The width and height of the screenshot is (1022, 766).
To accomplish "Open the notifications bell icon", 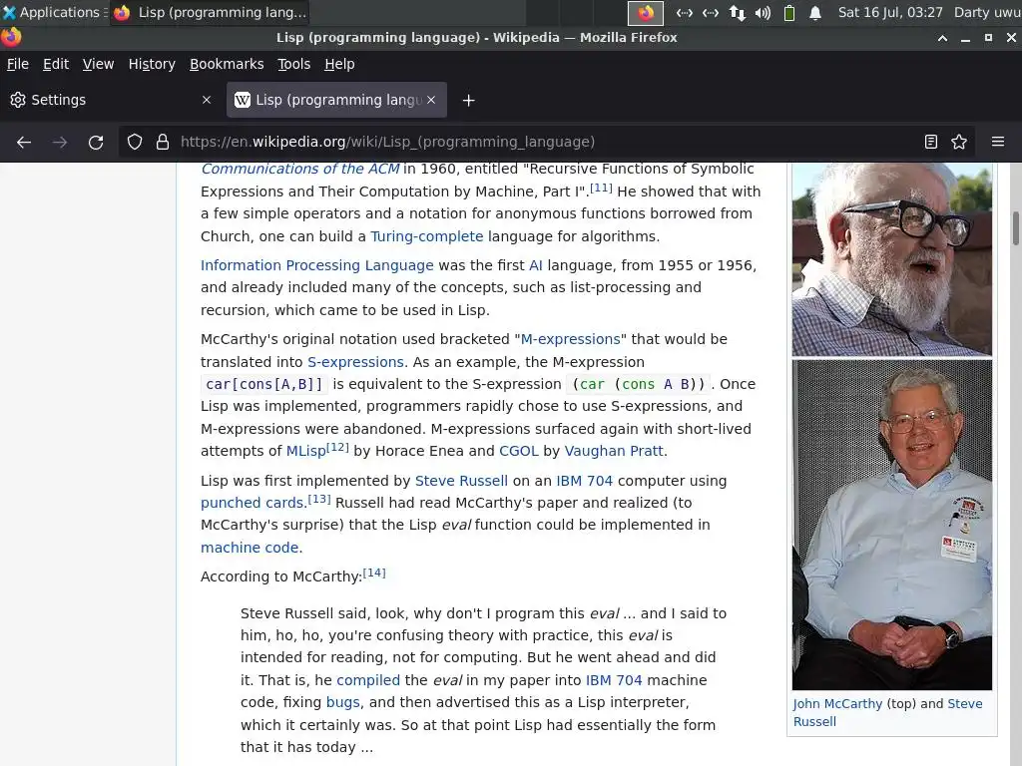I will point(815,12).
